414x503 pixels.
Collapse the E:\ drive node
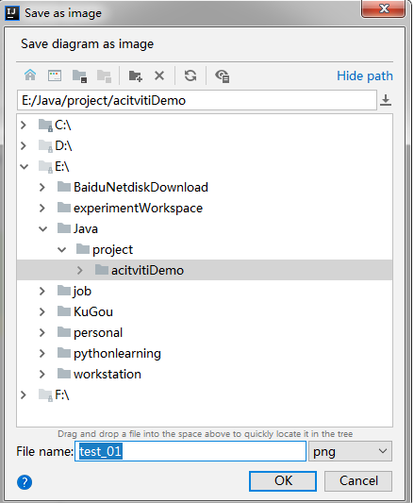coord(25,166)
